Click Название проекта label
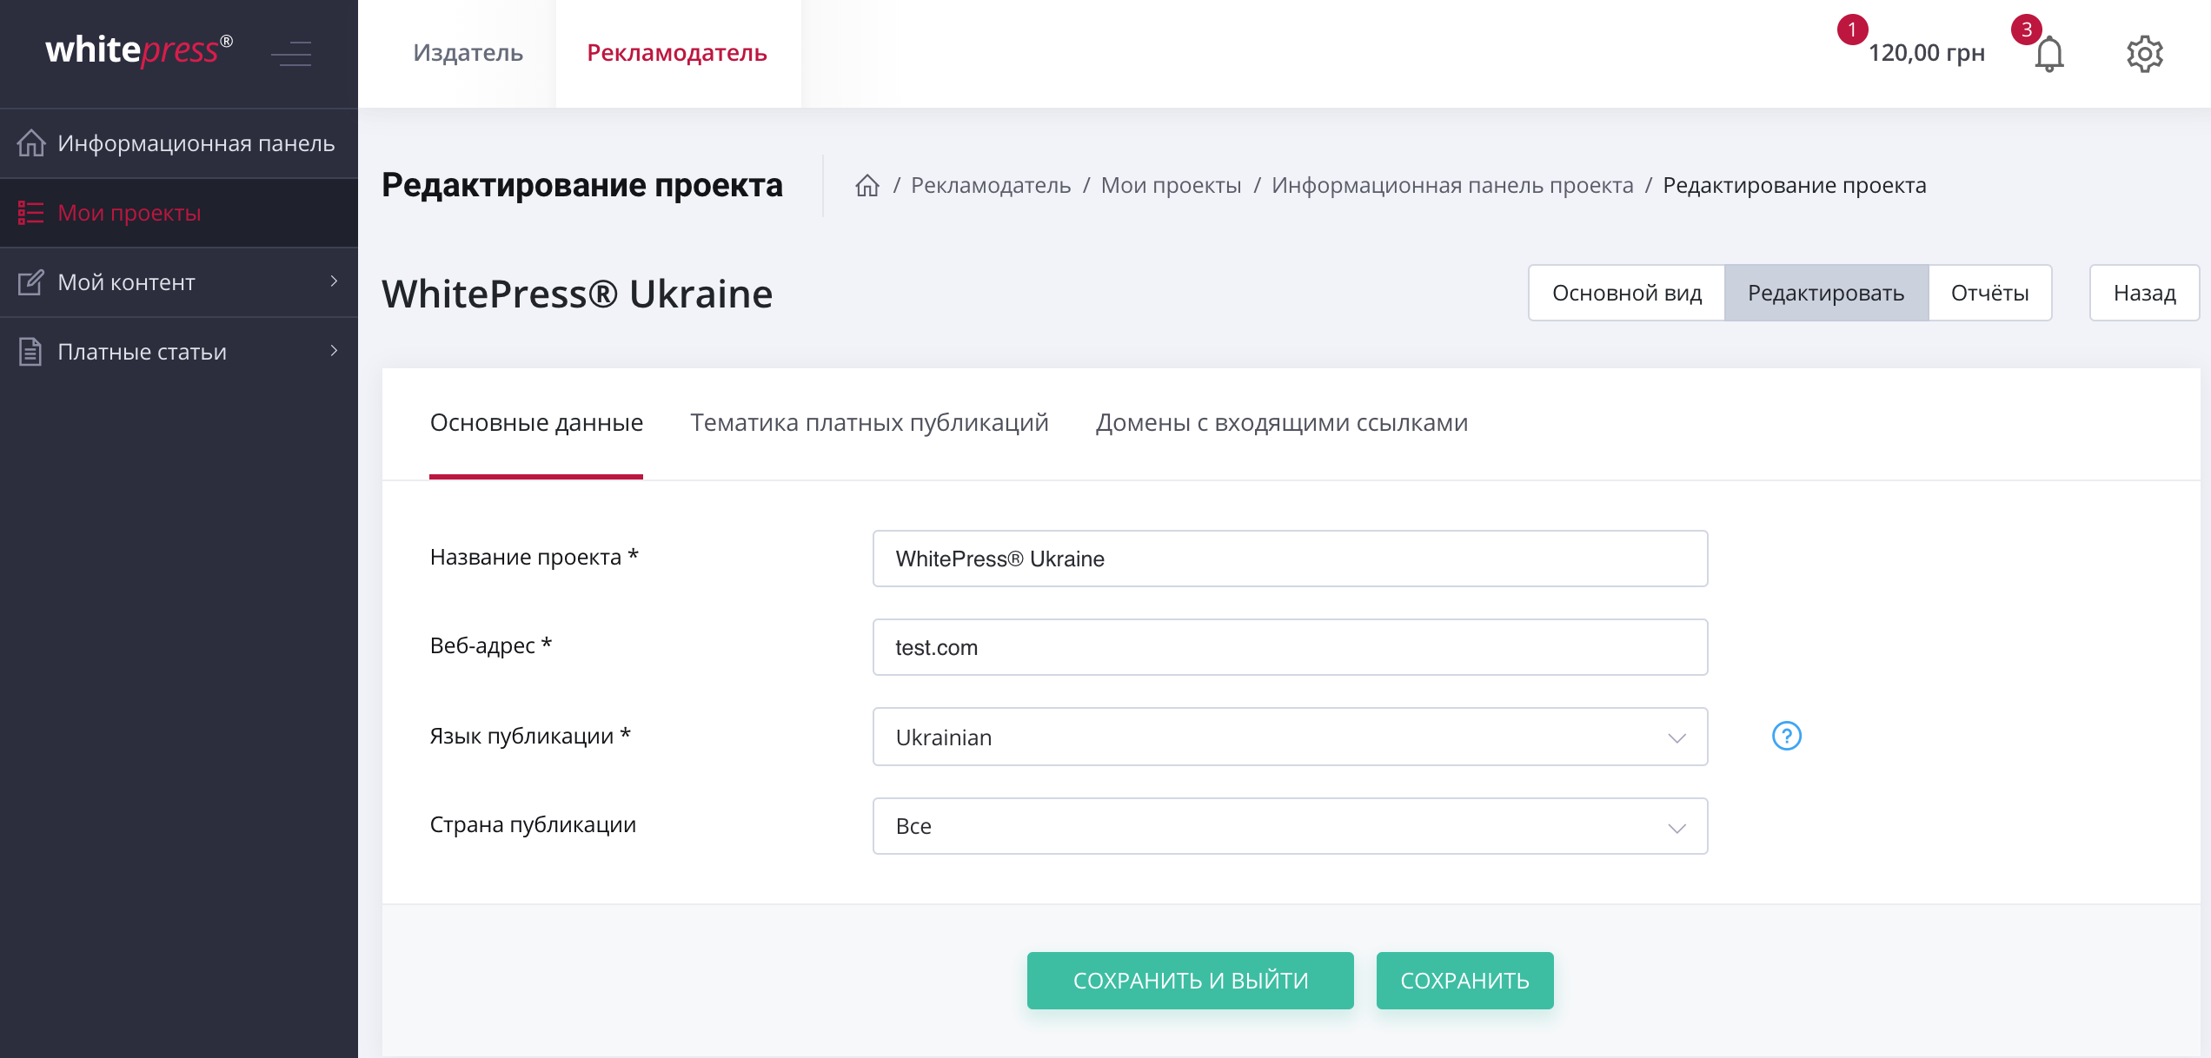 coord(534,557)
